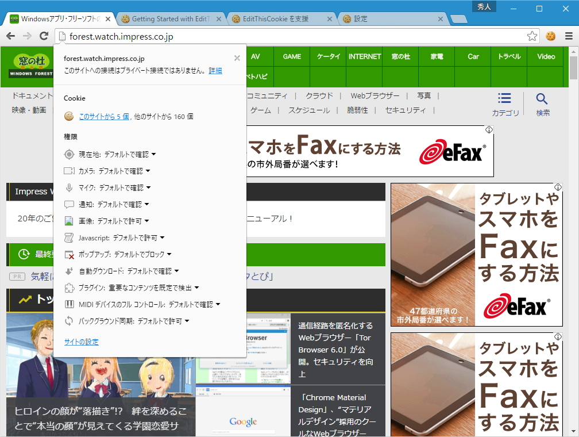This screenshot has width=579, height=437.
Task: Click the AdChoices icon on eFax banner
Action: [489, 129]
